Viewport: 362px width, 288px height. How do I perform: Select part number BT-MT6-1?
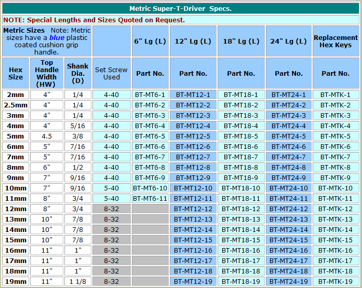pos(150,94)
